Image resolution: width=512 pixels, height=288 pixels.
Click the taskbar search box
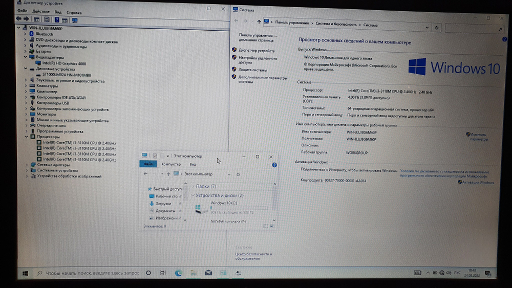[88, 273]
